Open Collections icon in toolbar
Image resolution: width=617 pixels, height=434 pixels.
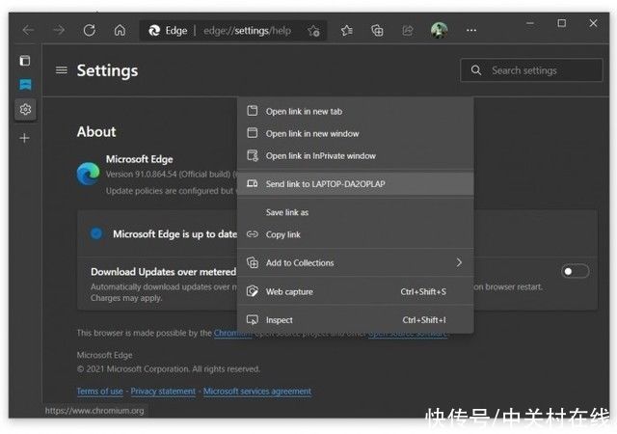[377, 30]
